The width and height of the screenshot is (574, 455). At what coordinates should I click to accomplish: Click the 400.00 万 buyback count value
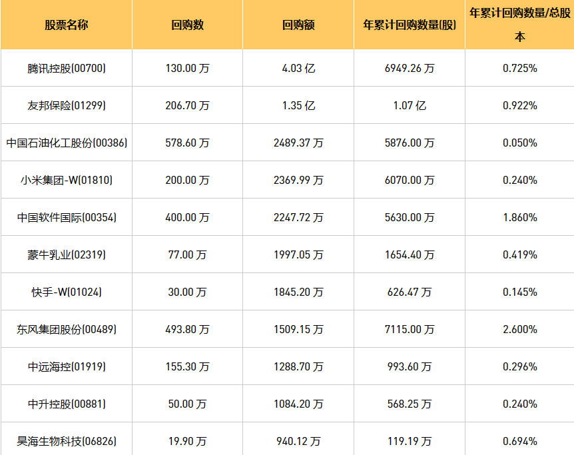[187, 218]
